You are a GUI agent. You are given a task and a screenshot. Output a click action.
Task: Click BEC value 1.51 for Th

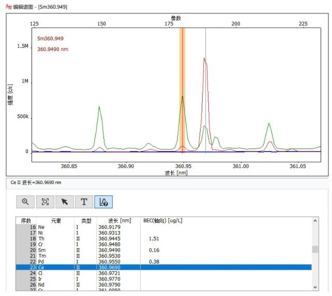tap(154, 239)
